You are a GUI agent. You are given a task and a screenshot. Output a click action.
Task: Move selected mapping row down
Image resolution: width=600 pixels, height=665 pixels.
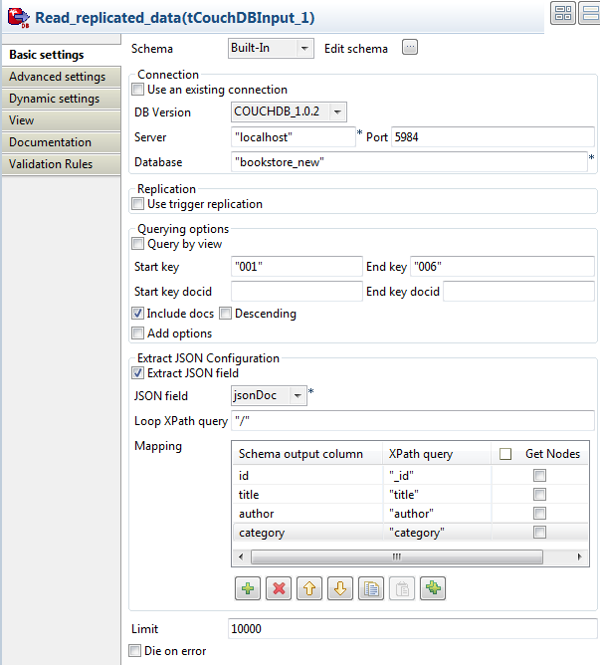(340, 588)
